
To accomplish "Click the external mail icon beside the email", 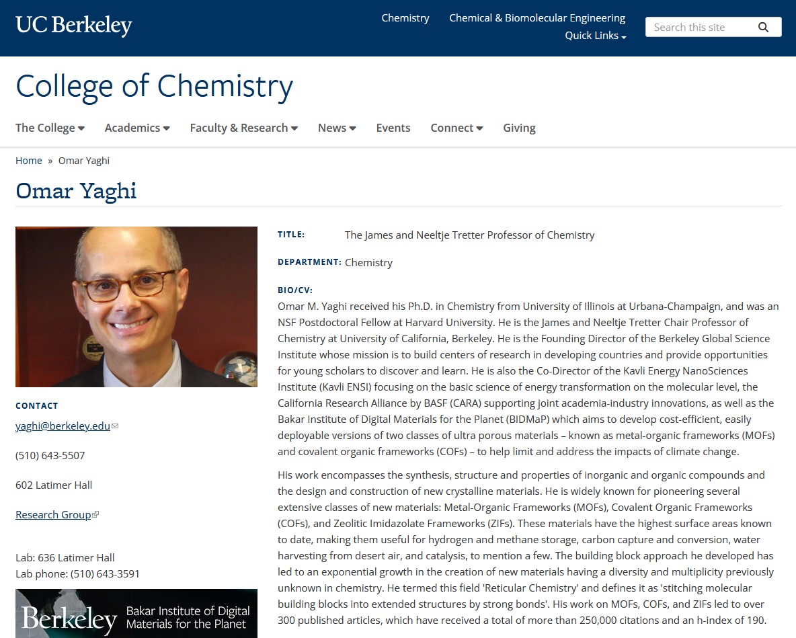I will [115, 426].
